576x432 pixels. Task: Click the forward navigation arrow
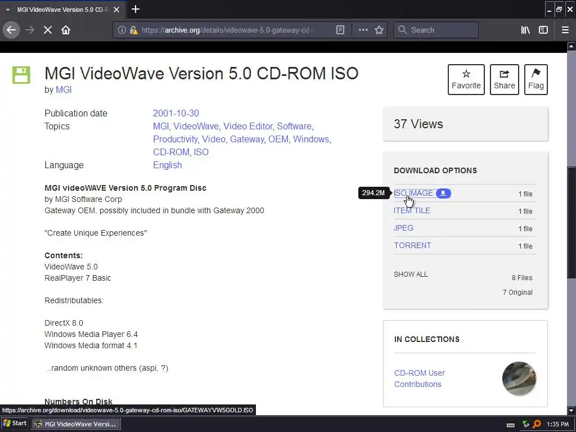pos(30,30)
